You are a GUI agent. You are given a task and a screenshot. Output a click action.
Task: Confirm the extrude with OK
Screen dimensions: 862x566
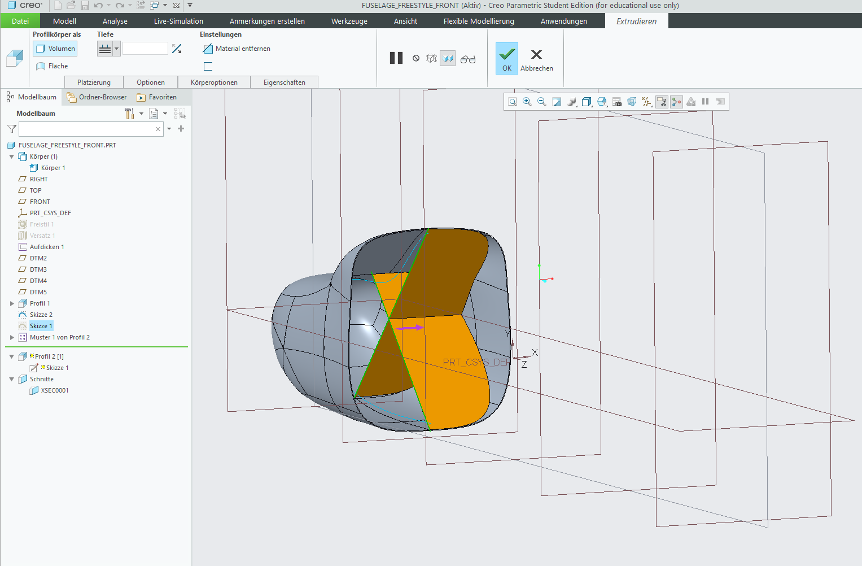tap(506, 58)
